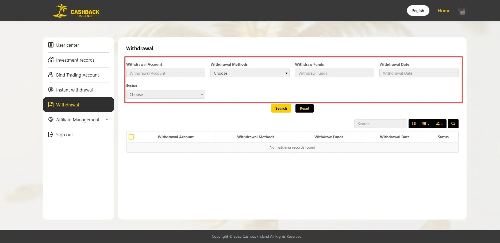Click the Sign out arrow icon
This screenshot has width=500, height=243.
(x=51, y=134)
